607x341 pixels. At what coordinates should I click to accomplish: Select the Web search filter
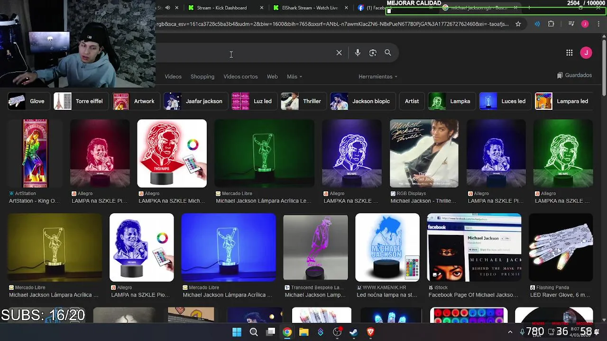click(272, 77)
